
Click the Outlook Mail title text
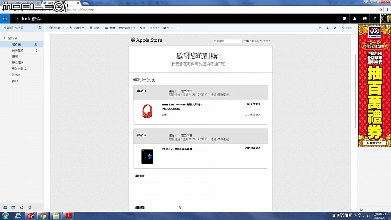click(x=27, y=18)
